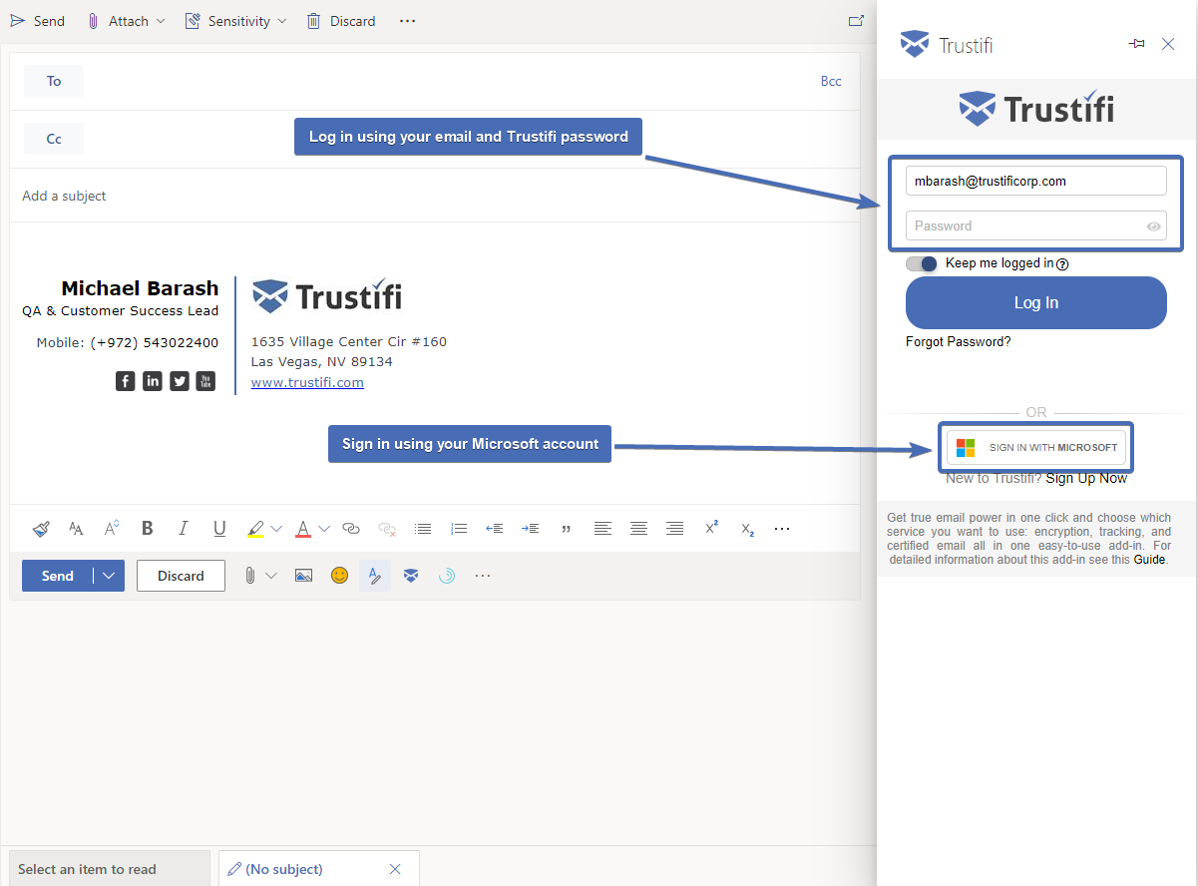Align text right

coord(674,529)
